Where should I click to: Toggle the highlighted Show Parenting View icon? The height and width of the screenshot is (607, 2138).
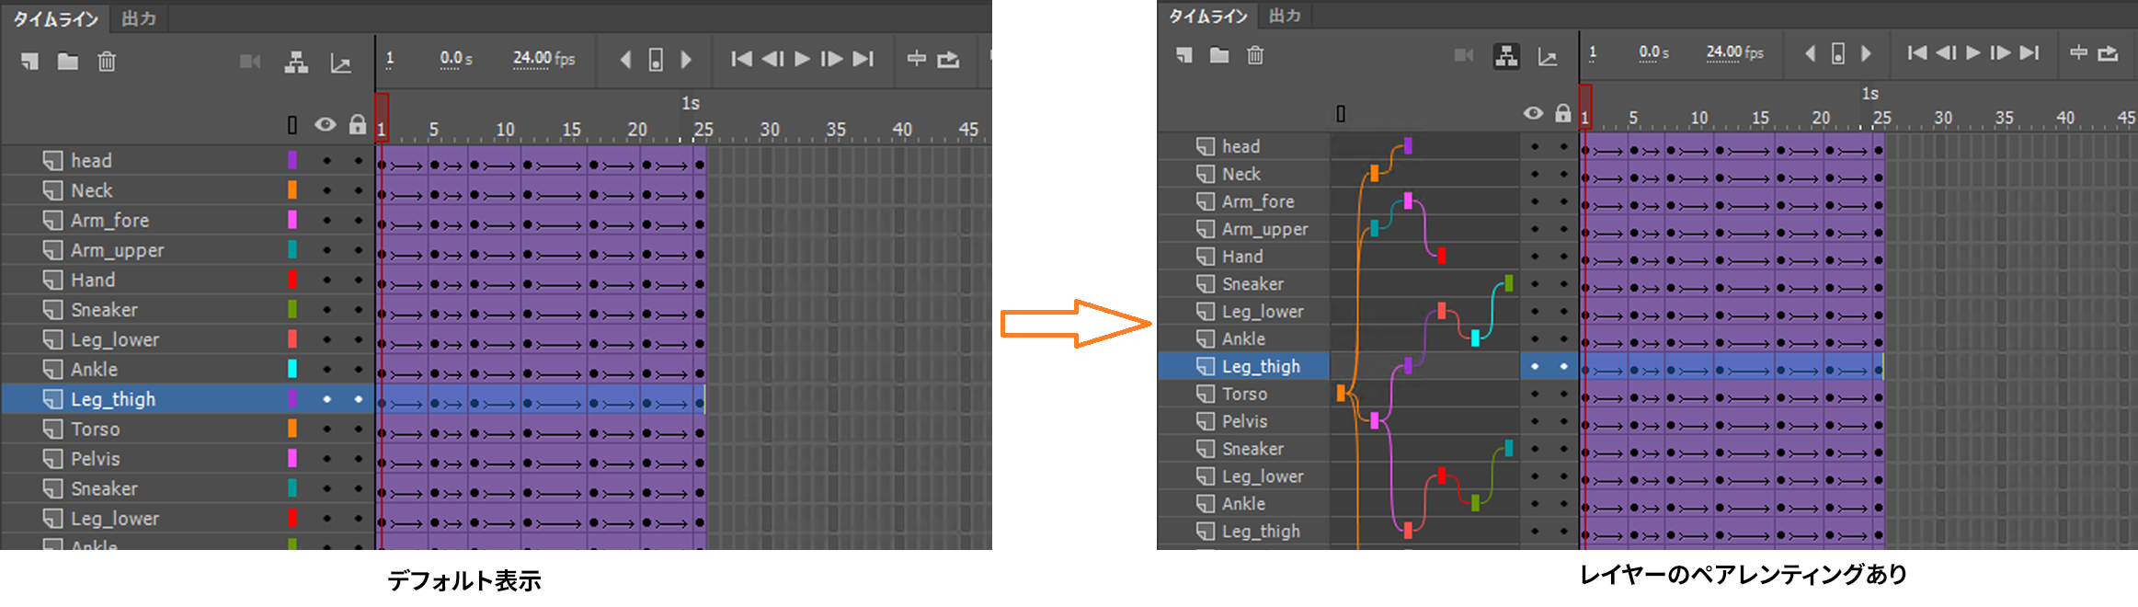pos(1506,56)
